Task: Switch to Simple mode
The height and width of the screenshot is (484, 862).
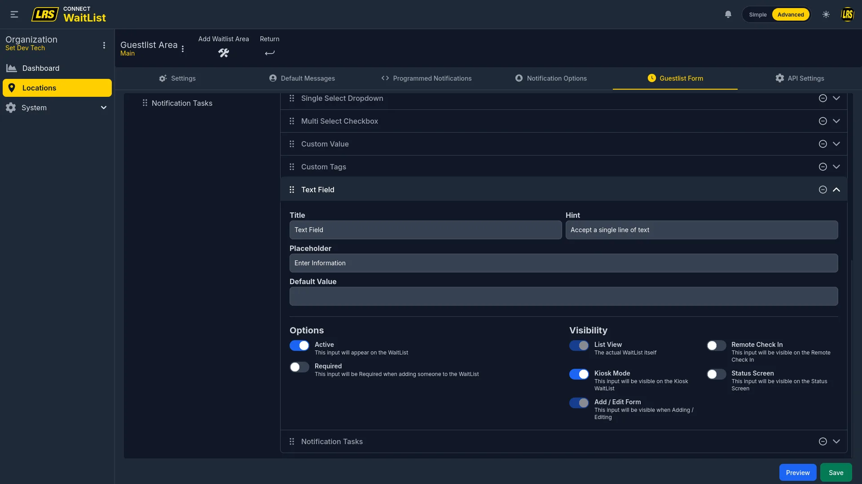Action: pyautogui.click(x=758, y=14)
